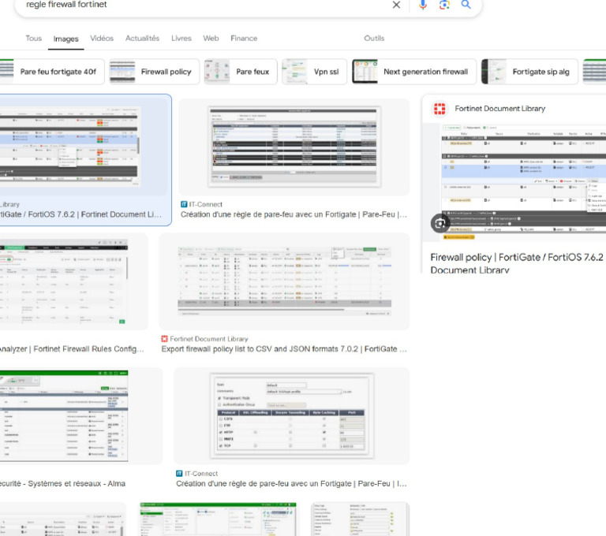Open the Fortinet Firewall Rules Config image
The width and height of the screenshot is (606, 536).
[64, 281]
